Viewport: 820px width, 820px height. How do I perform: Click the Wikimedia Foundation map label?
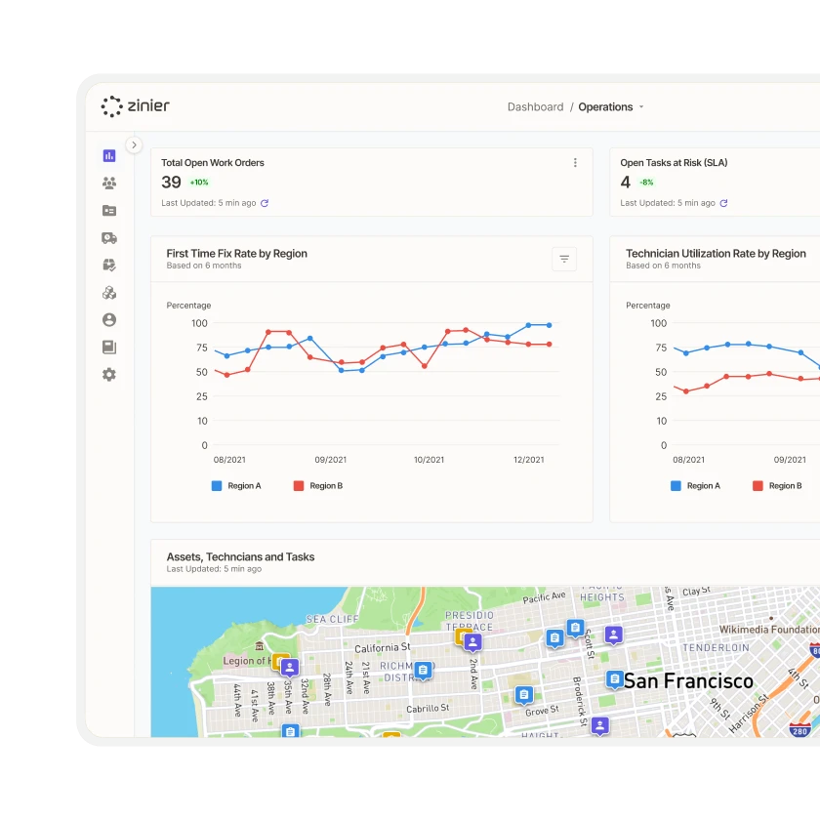[x=769, y=630]
